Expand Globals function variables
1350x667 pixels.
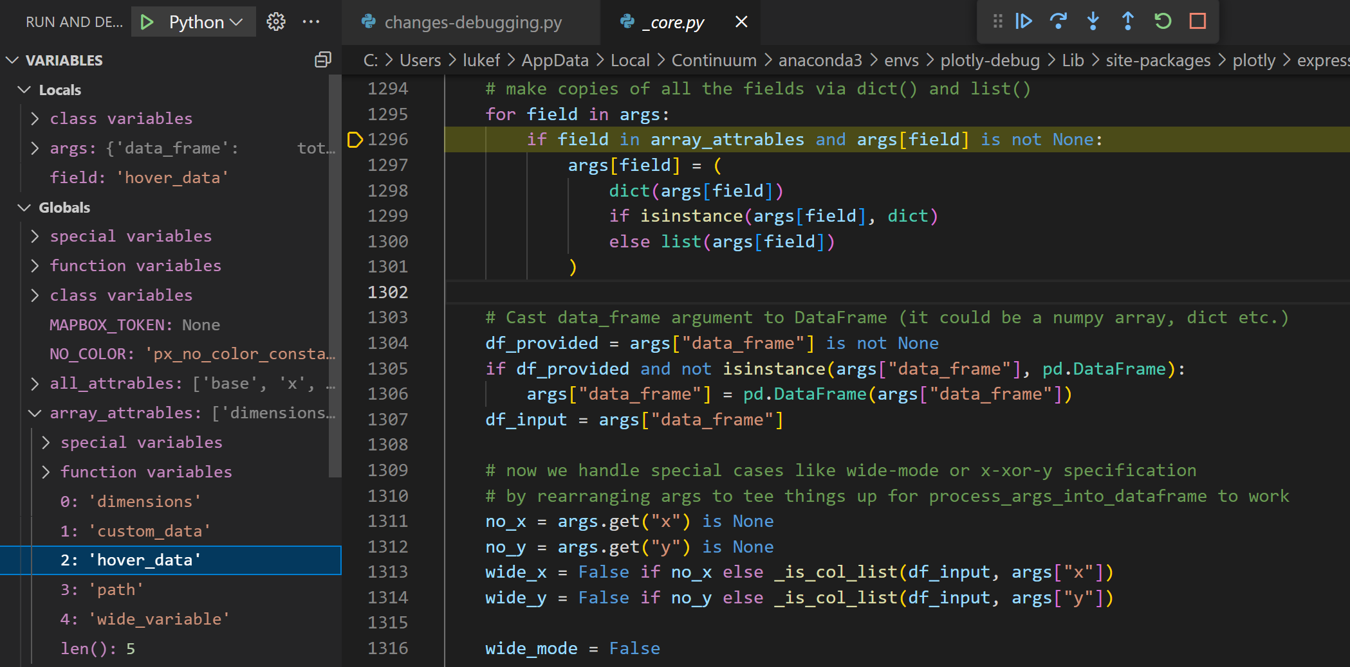tap(35, 266)
